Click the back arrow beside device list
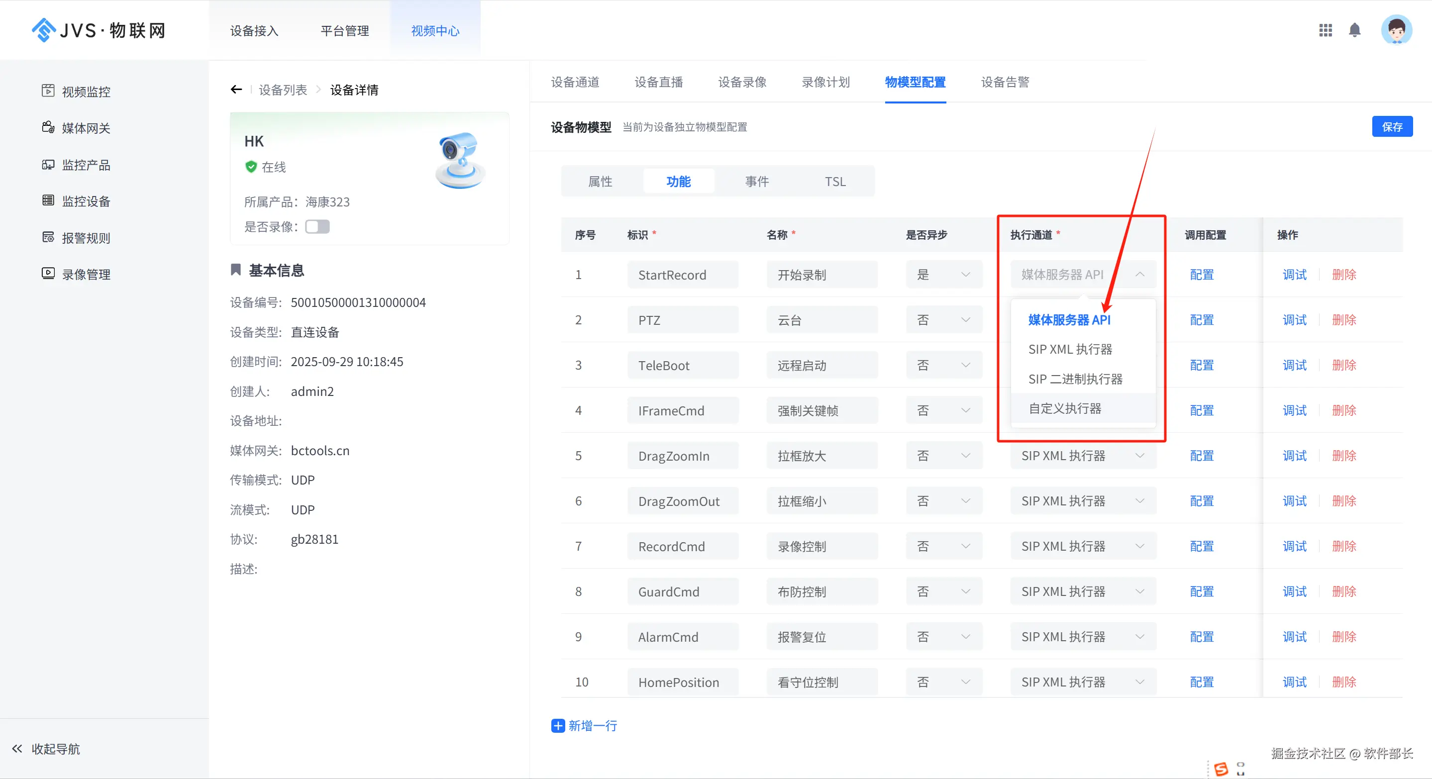1432x779 pixels. point(236,90)
